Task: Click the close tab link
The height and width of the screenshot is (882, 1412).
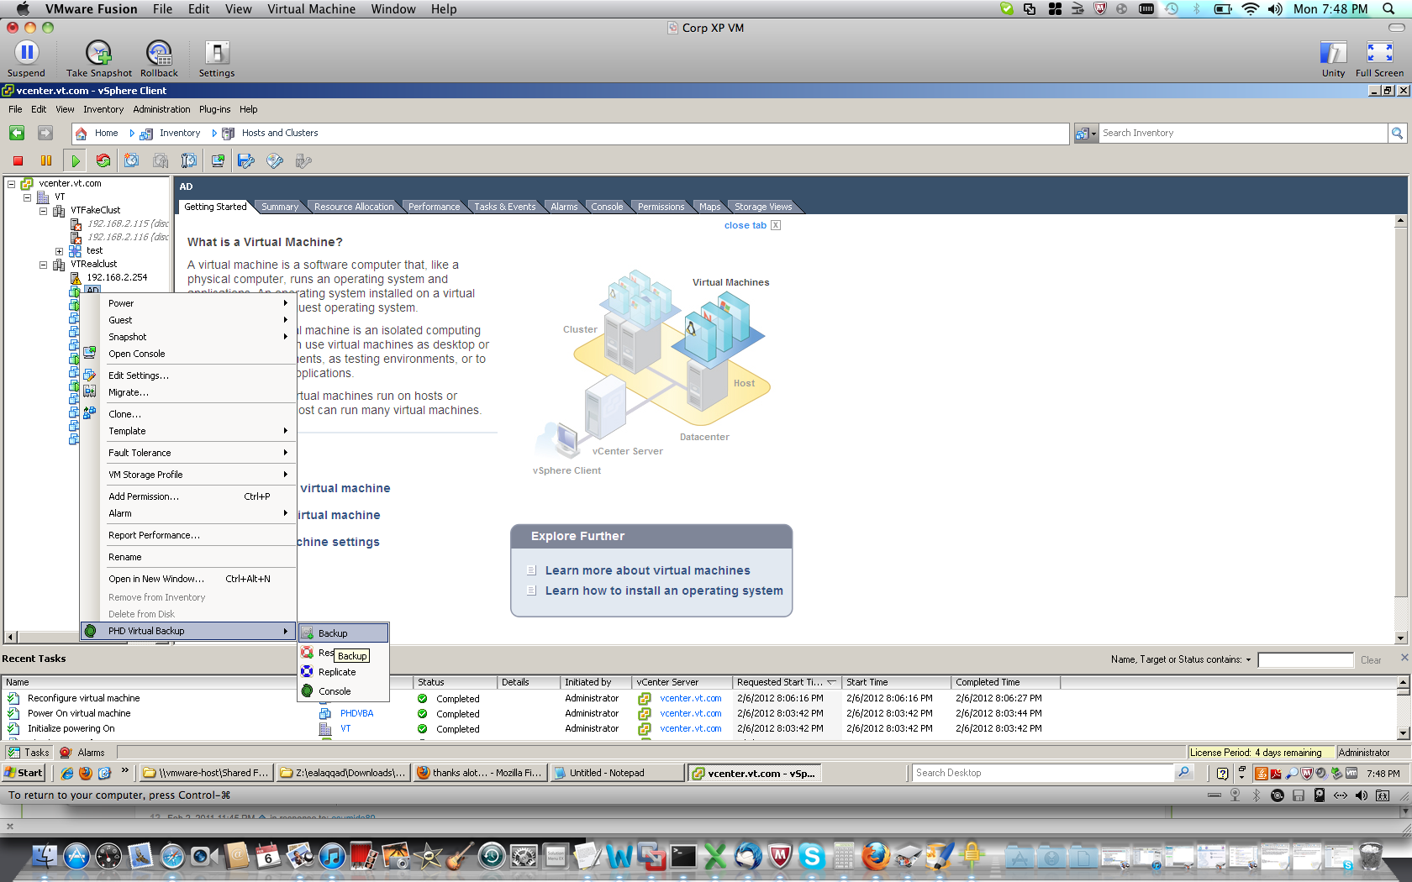Action: coord(746,225)
